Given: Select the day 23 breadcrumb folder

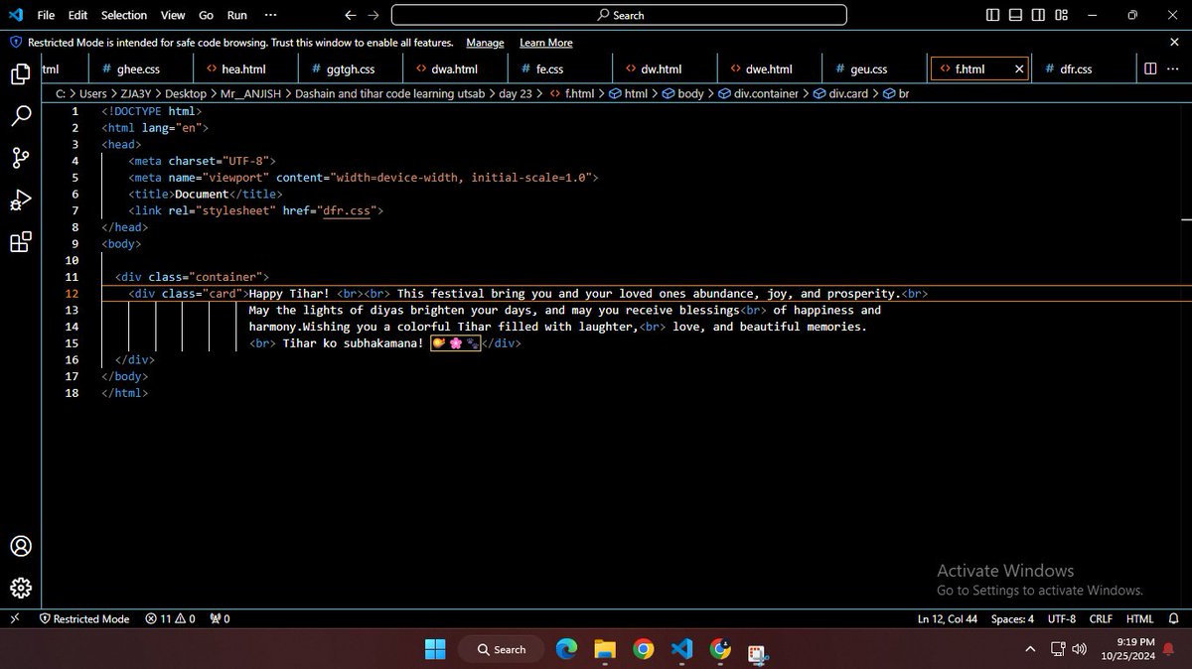Looking at the screenshot, I should (515, 93).
